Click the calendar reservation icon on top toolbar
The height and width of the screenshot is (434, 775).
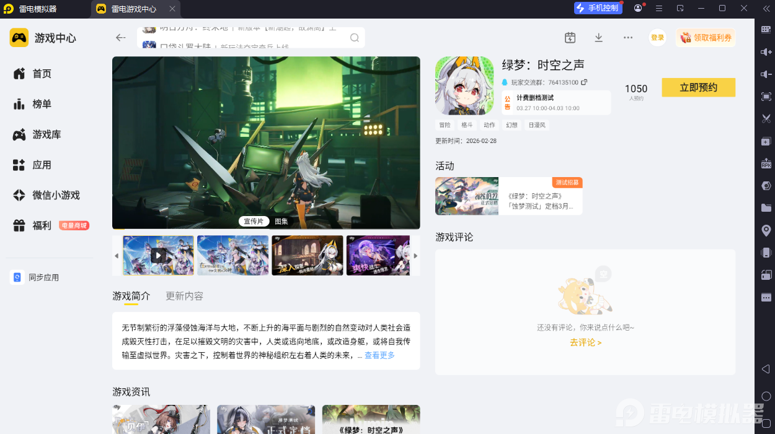tap(570, 37)
